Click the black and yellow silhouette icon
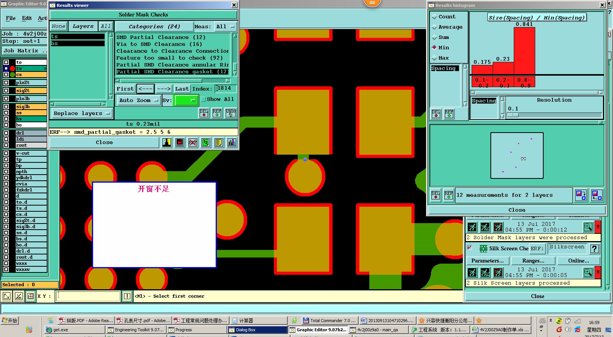 (167, 143)
